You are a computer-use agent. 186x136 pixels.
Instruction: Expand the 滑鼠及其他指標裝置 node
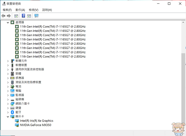[x=8, y=82]
